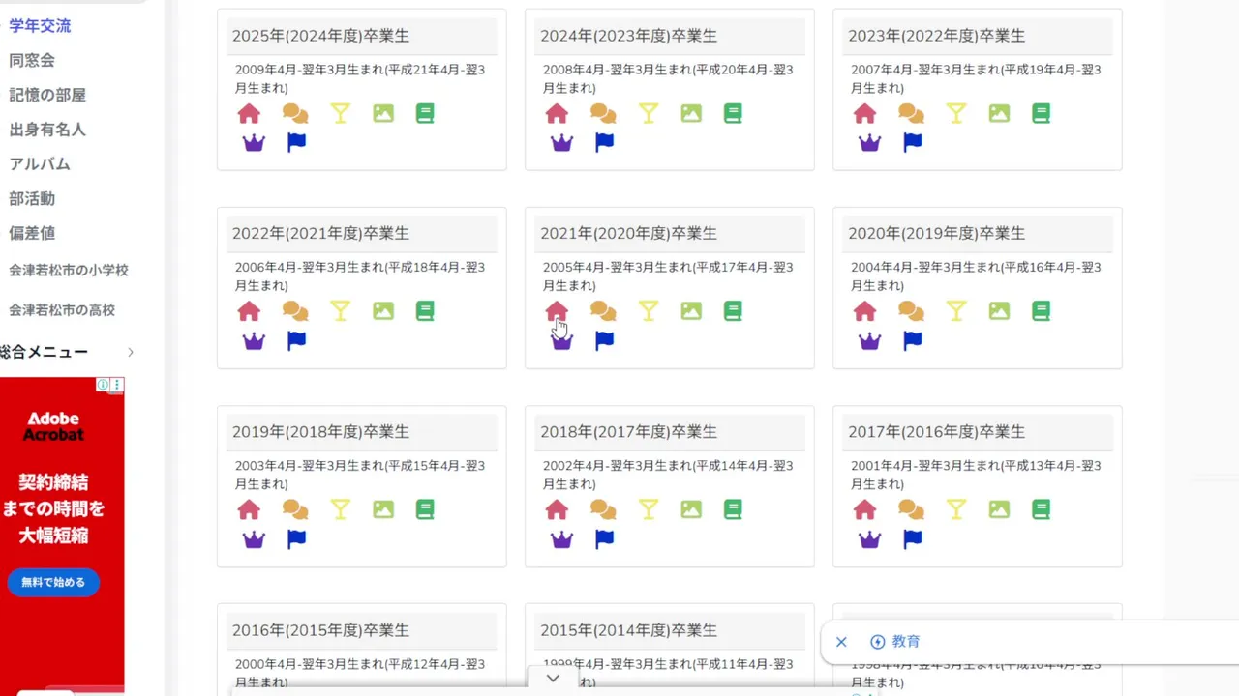Image resolution: width=1239 pixels, height=696 pixels.
Task: Click the 教育 popup label
Action: click(906, 642)
